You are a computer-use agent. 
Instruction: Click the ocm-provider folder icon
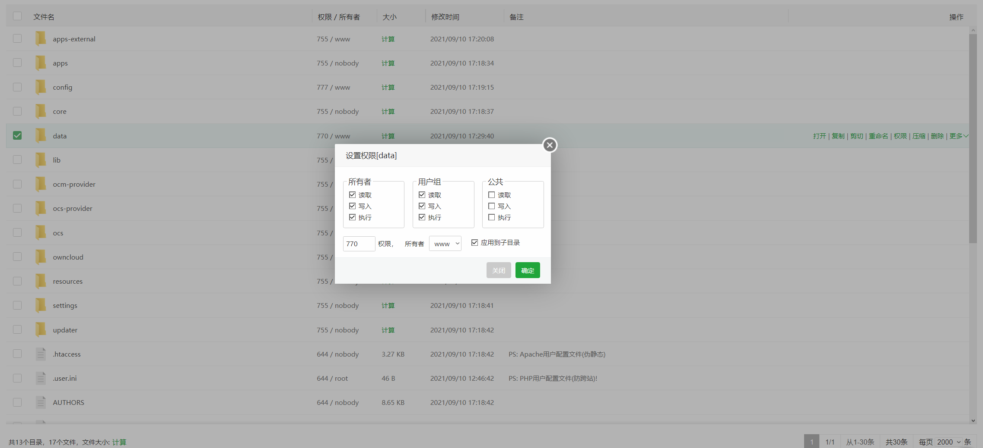(x=40, y=184)
